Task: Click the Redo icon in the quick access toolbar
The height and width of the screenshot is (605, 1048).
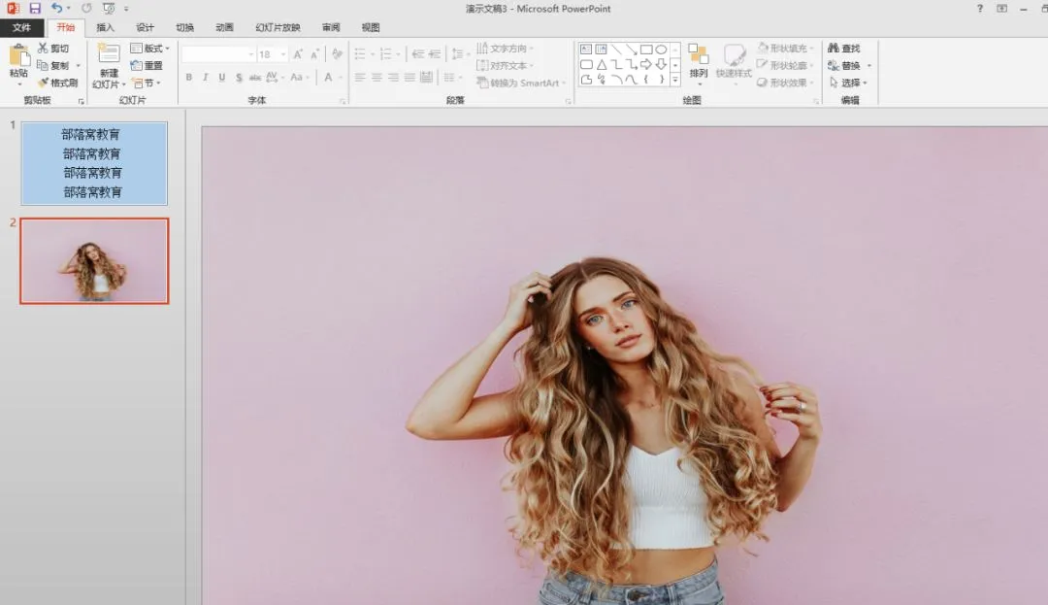Action: tap(86, 8)
